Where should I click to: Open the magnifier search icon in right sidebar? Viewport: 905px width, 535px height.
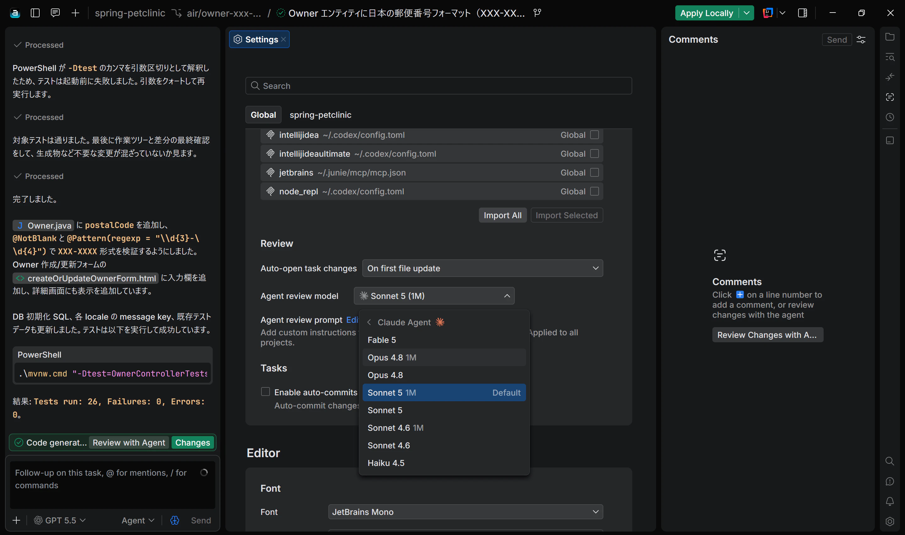click(x=890, y=461)
